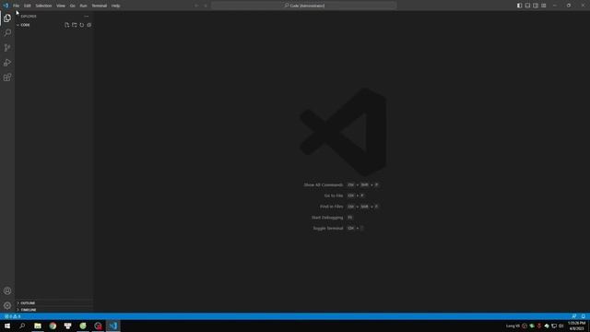Click the feedback icon in status bar
Viewport: 590px width, 332px height.
point(573,316)
